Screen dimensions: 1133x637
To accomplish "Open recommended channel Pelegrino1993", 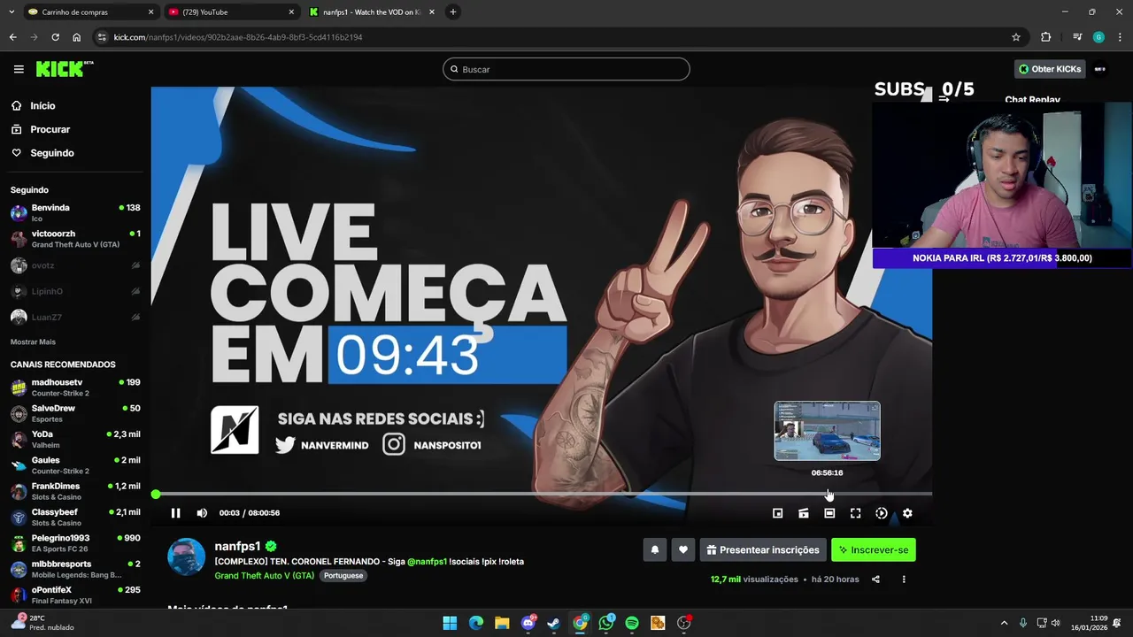I will (75, 543).
